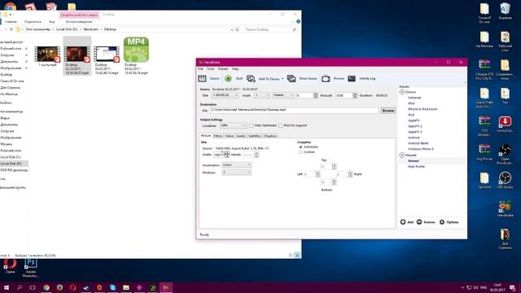The width and height of the screenshot is (521, 293).
Task: Open the Angle dropdown
Action: tap(262, 95)
